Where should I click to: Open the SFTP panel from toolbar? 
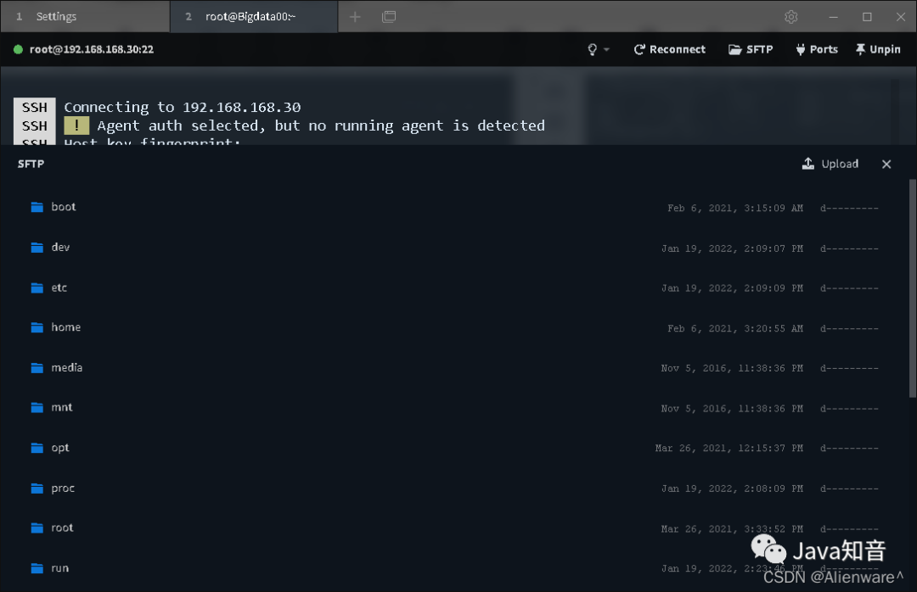[x=751, y=50]
